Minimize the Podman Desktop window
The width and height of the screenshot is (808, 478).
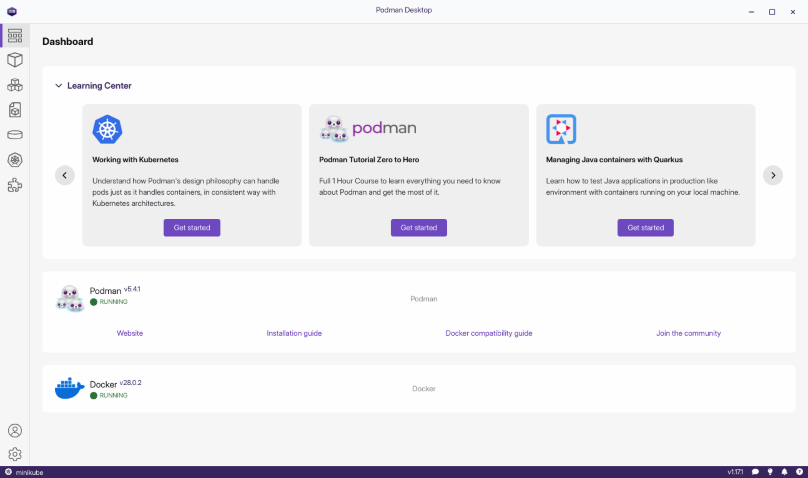751,12
